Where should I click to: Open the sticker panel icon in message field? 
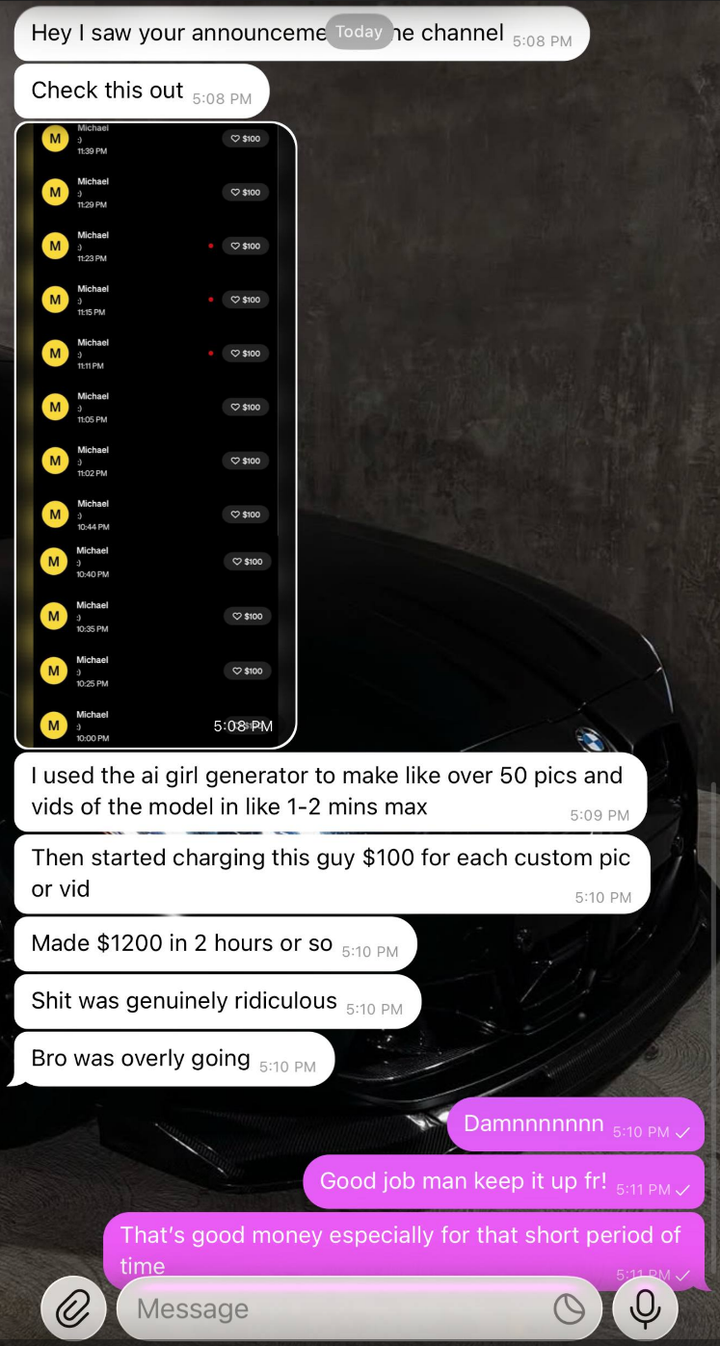point(569,1308)
